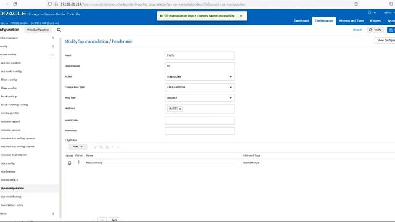Click the address bar shield icon
Screen dimensions: 395x222
pyautogui.click(x=50, y=4)
